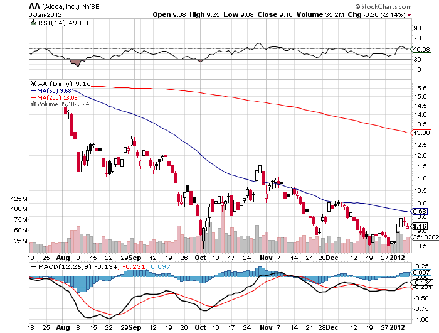Click the 'Oct' label on the MACD axis
This screenshot has height=333, width=439.
pyautogui.click(x=201, y=327)
